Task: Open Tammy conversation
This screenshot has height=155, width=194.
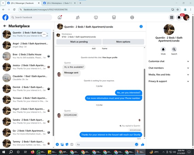Action: pyautogui.click(x=26, y=143)
